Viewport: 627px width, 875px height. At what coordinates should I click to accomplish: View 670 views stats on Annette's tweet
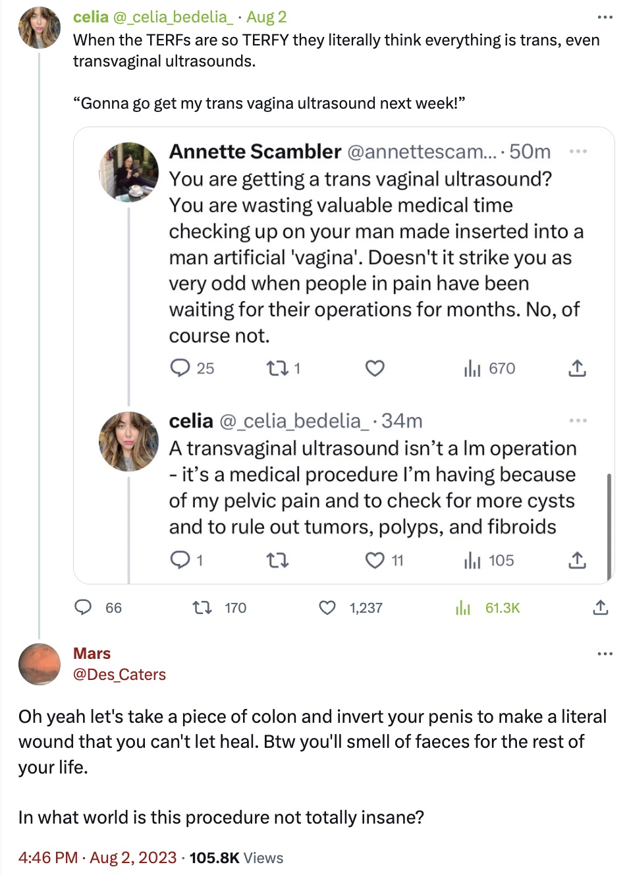click(x=472, y=368)
